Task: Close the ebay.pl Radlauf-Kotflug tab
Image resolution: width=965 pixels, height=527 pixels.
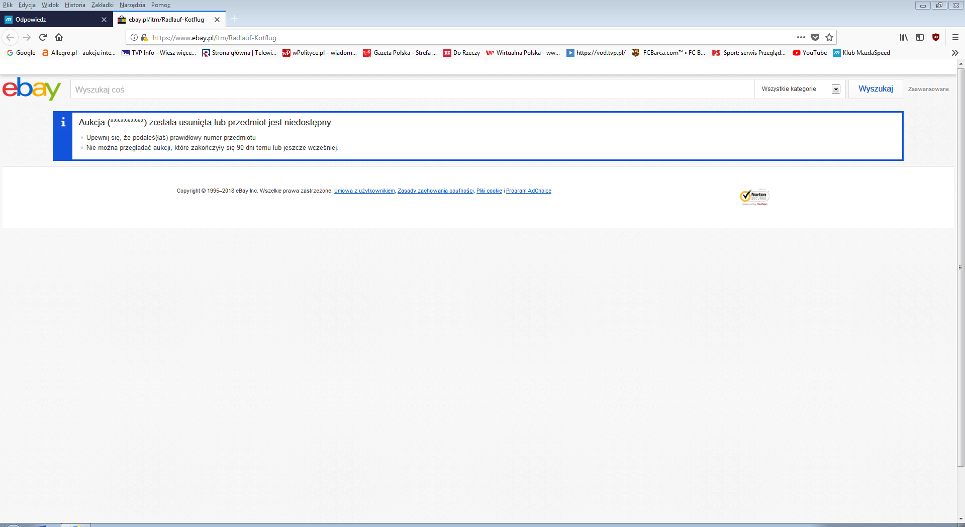Action: (217, 20)
